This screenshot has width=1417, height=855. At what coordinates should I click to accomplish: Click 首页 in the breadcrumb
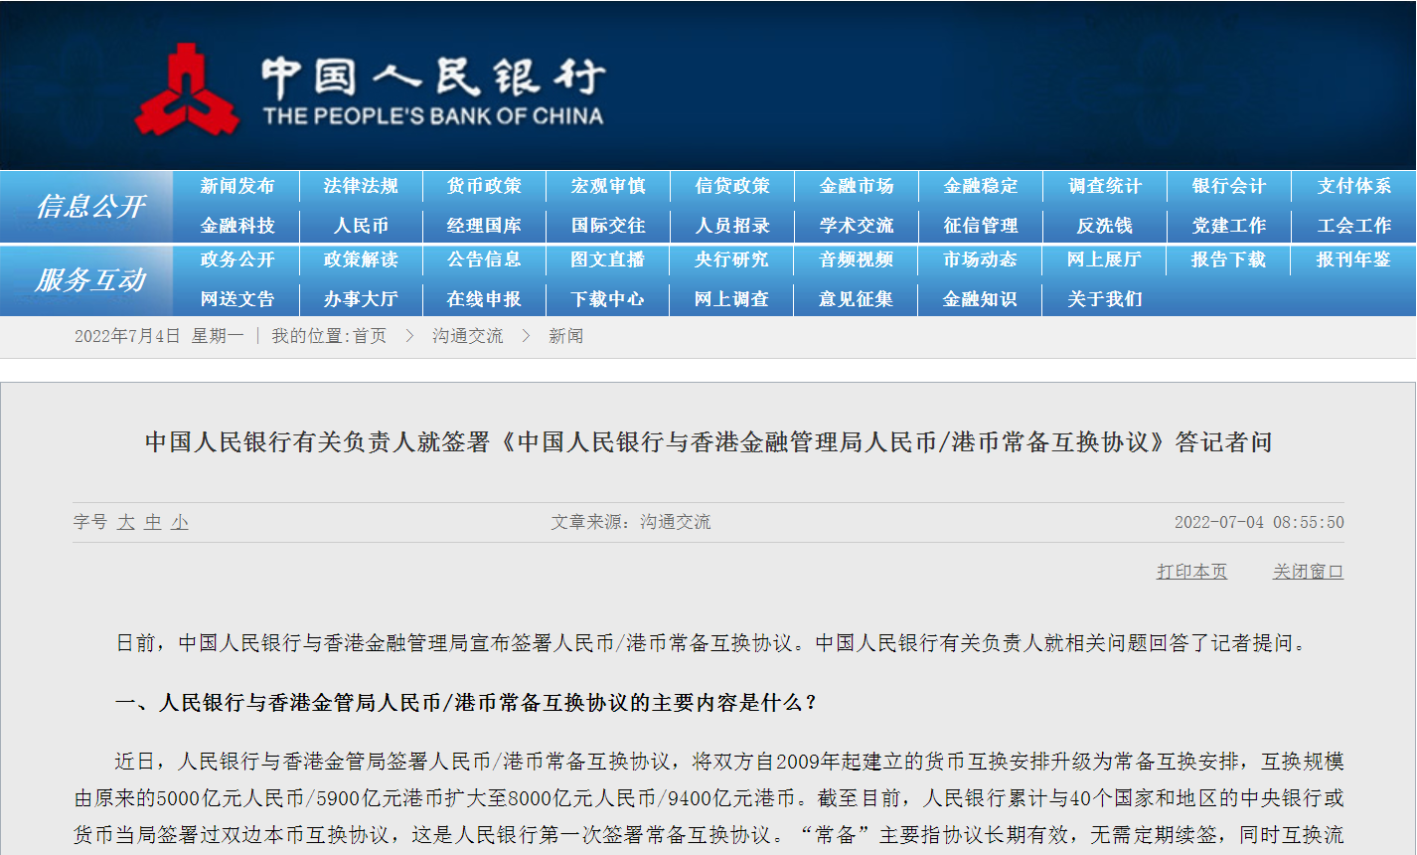[x=369, y=336]
